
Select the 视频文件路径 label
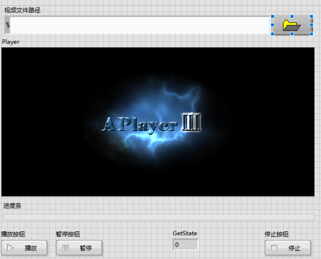click(22, 10)
